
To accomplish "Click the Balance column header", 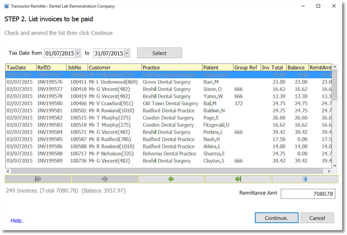I will tap(298, 68).
